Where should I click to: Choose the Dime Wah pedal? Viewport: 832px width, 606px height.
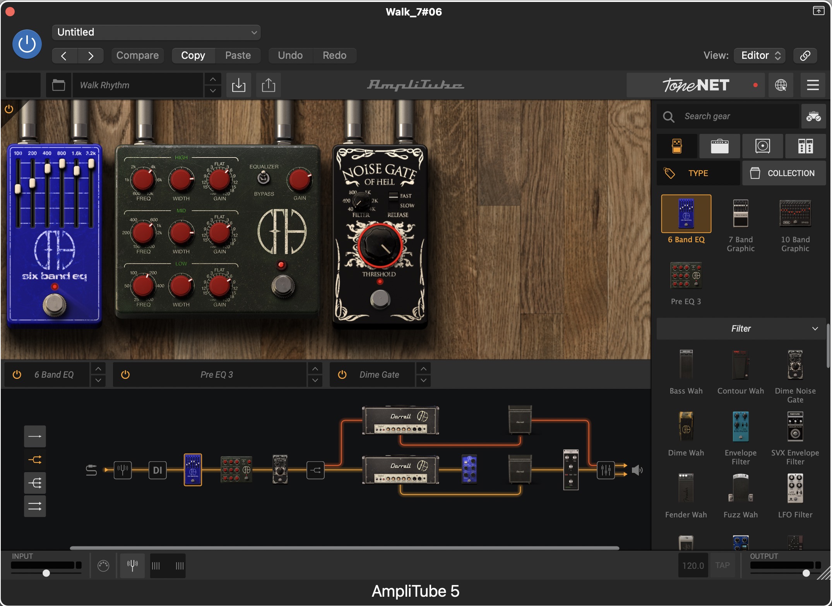pos(686,426)
